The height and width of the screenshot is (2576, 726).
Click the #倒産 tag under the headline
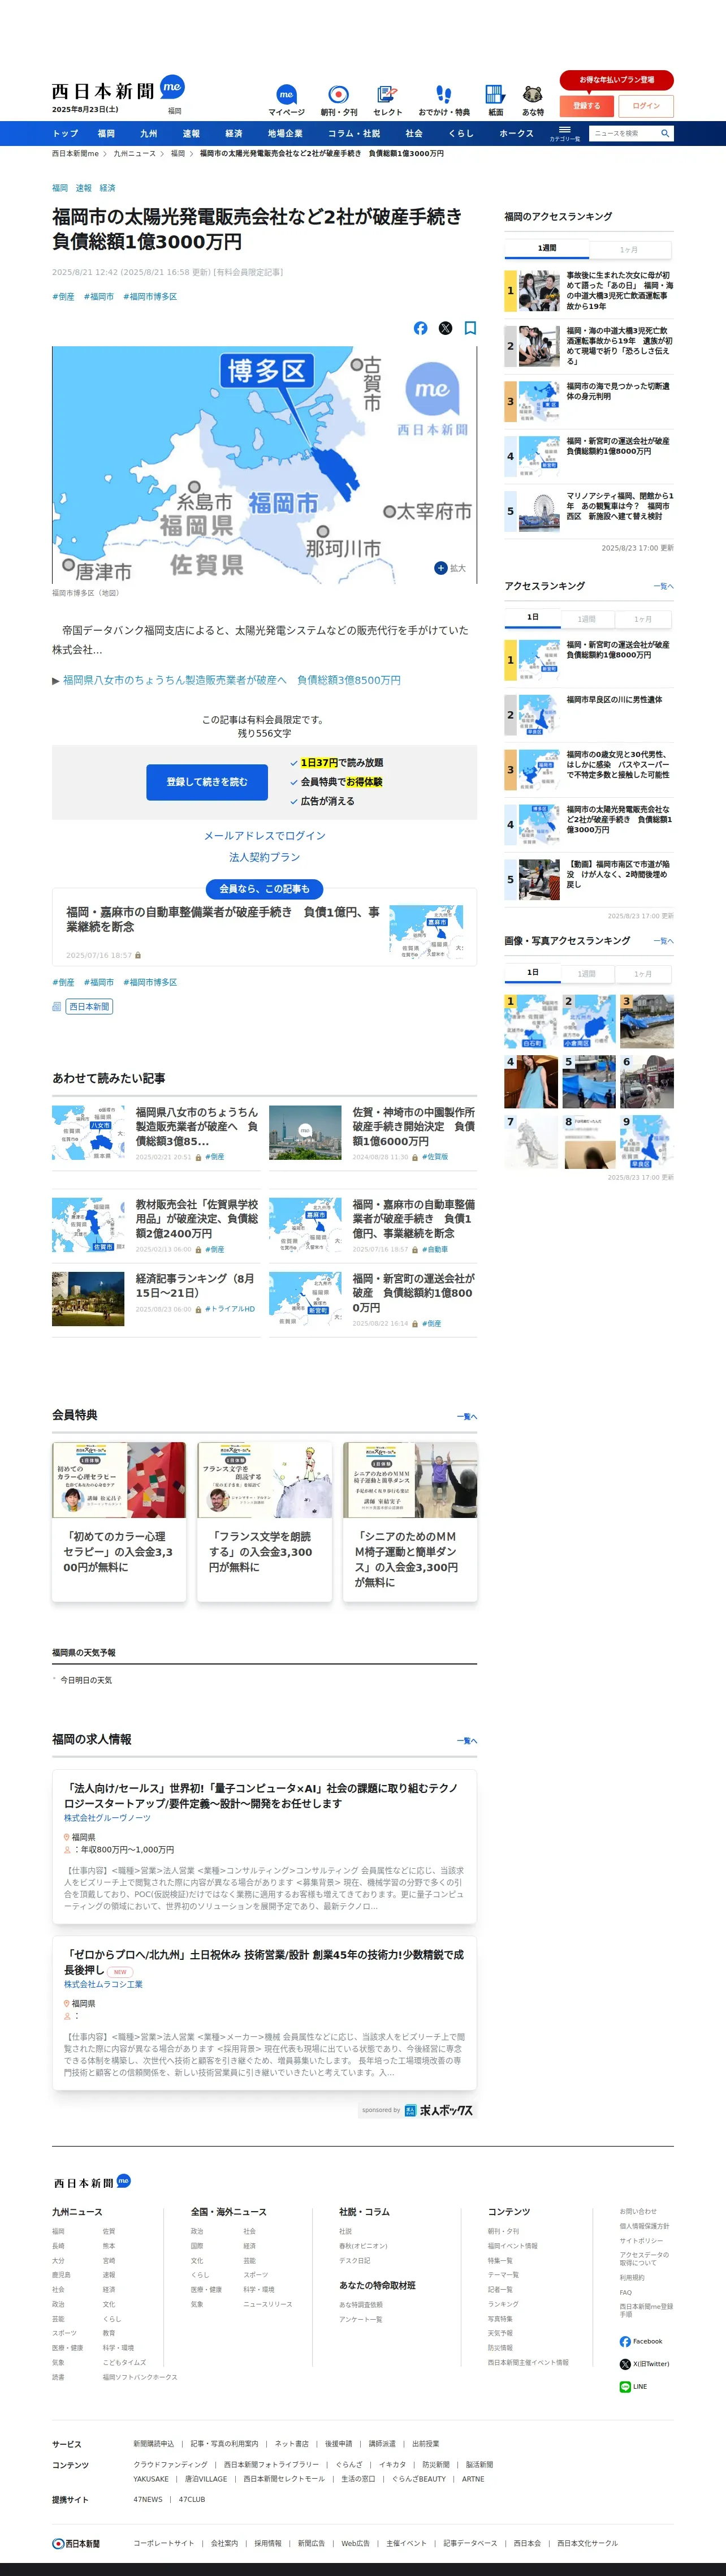point(63,297)
